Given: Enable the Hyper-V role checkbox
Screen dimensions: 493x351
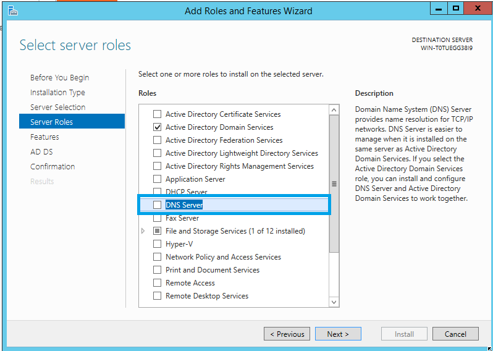Looking at the screenshot, I should click(x=157, y=243).
